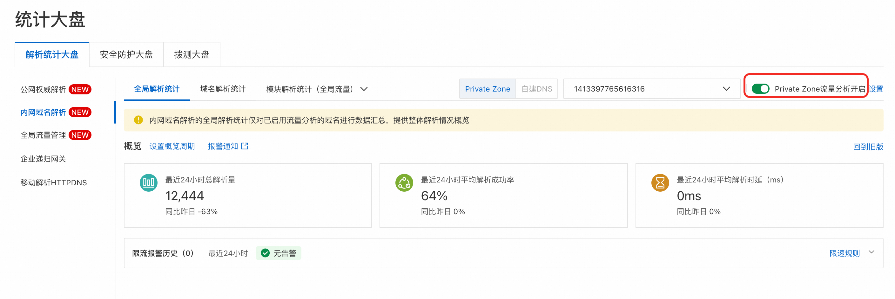Screen dimensions: 895x299
Task: Click the 设置概览周期 link
Action: click(172, 146)
